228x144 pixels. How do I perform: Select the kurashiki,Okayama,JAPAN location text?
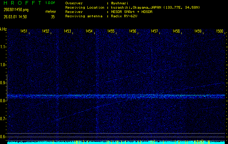(136, 8)
